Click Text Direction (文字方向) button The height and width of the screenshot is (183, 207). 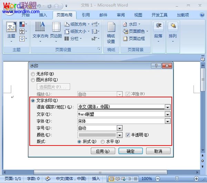pyautogui.click(x=40, y=32)
